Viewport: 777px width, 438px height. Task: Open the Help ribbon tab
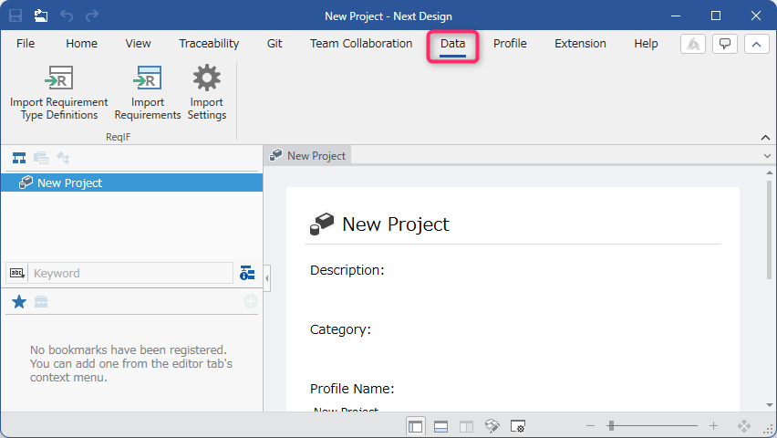click(x=646, y=44)
